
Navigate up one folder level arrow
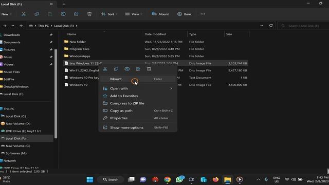(x=21, y=26)
